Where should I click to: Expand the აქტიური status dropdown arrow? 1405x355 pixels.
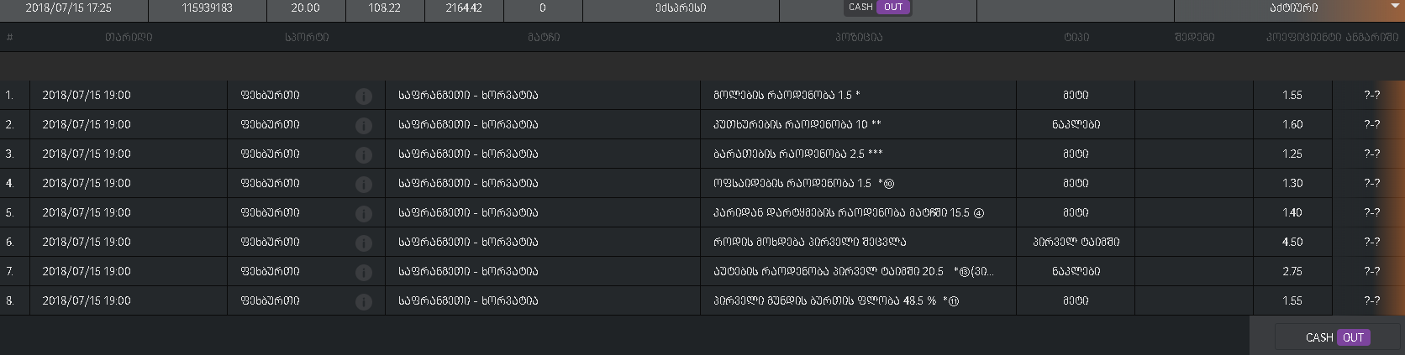(1395, 6)
